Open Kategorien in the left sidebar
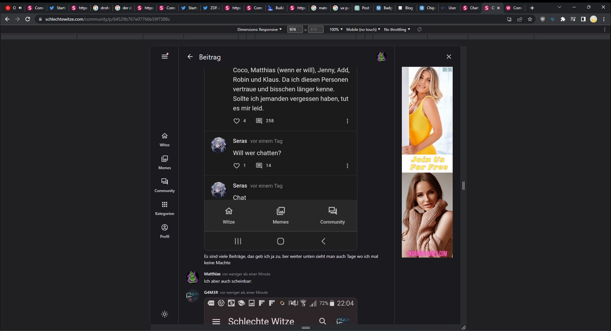This screenshot has height=331, width=611. tap(165, 208)
